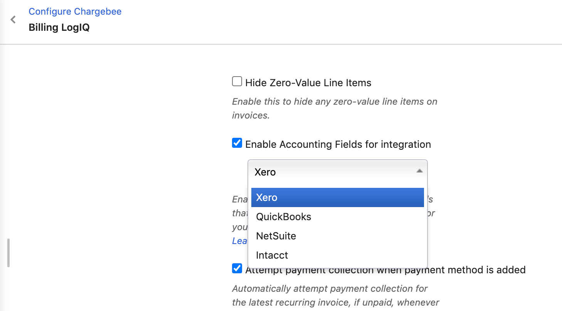
Task: Untick the Attempt payment collection checkbox
Action: (x=237, y=268)
